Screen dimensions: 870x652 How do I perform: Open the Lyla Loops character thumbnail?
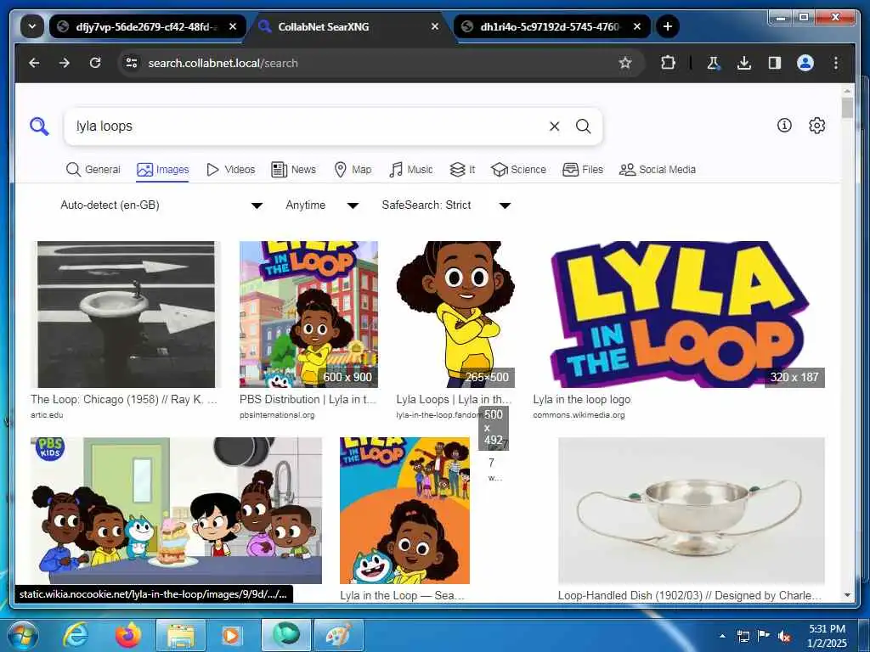click(455, 314)
